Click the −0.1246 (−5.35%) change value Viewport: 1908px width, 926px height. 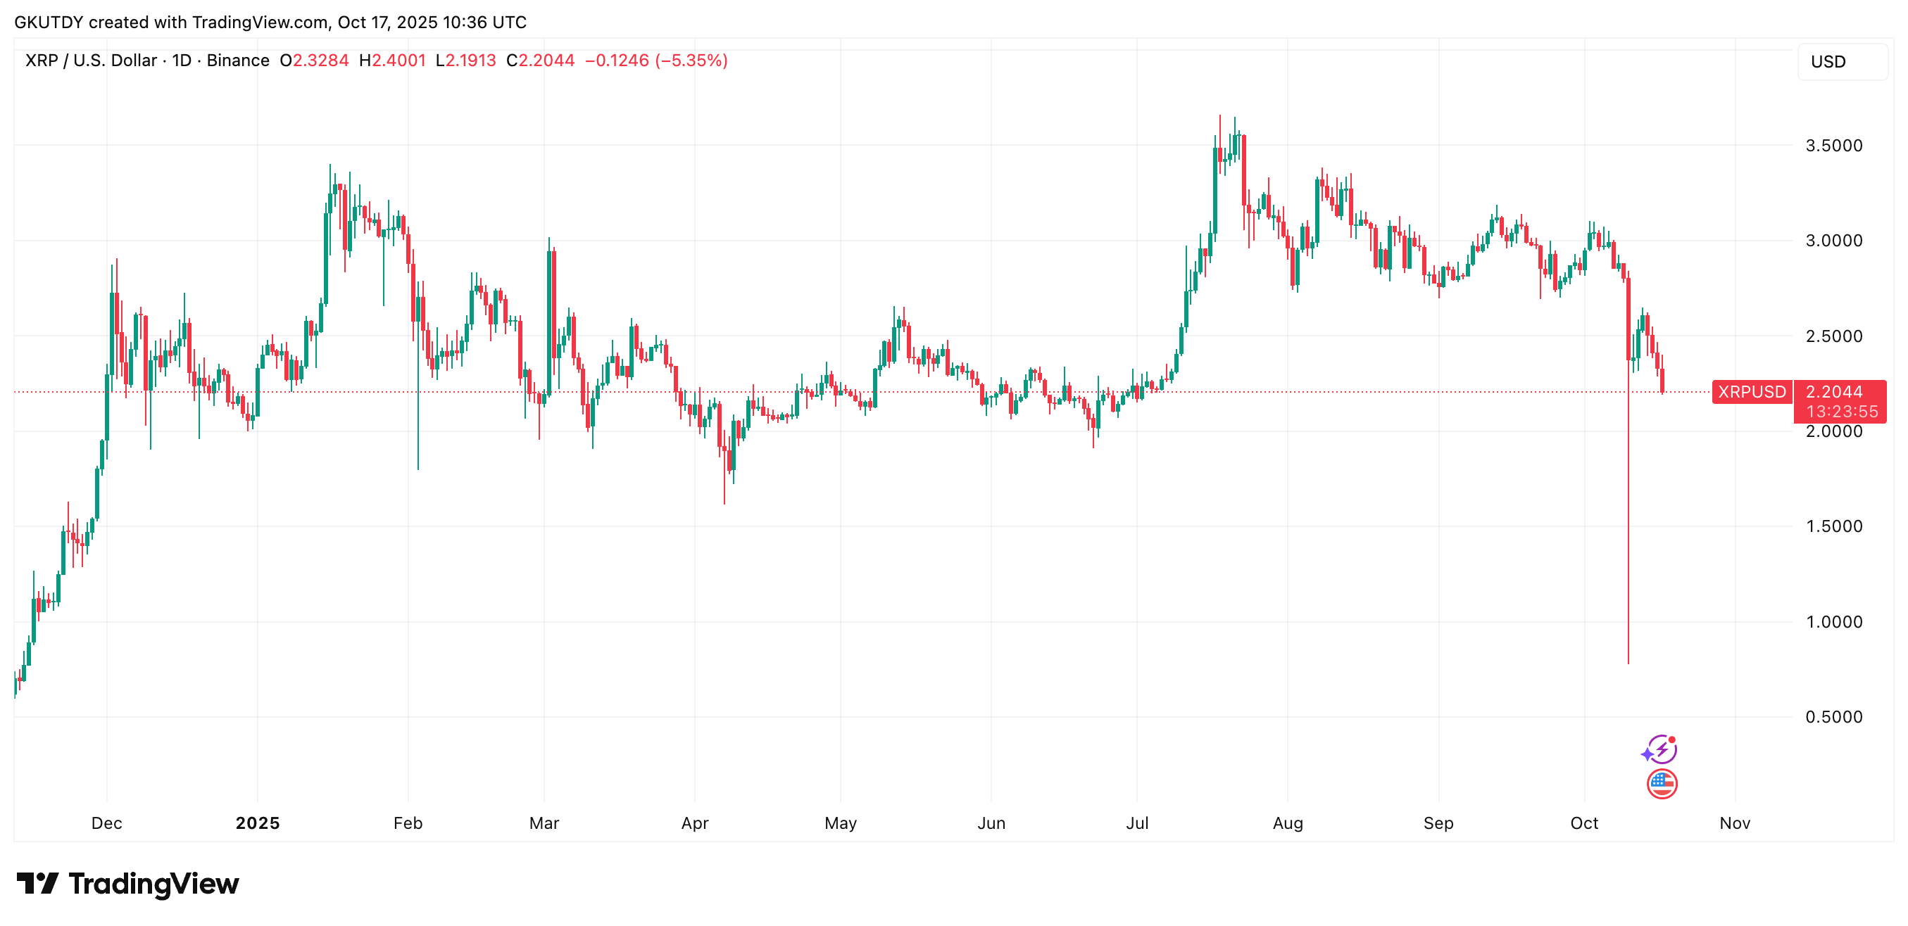(x=656, y=61)
